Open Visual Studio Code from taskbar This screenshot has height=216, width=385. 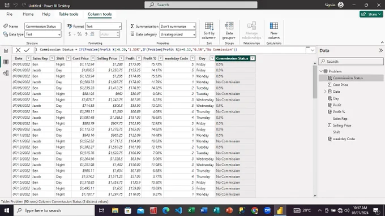[179, 210]
